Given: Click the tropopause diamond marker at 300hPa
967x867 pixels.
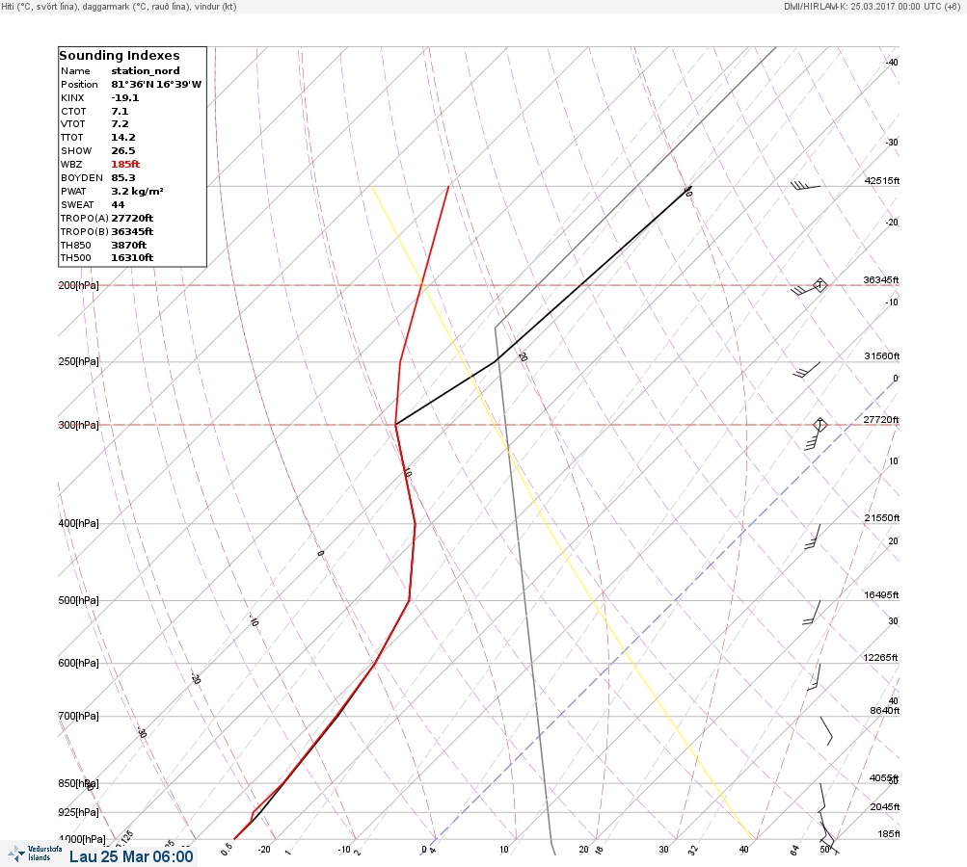Looking at the screenshot, I should point(819,425).
